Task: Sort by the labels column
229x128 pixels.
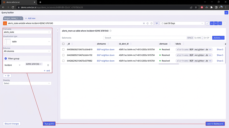Action: tap(183, 44)
